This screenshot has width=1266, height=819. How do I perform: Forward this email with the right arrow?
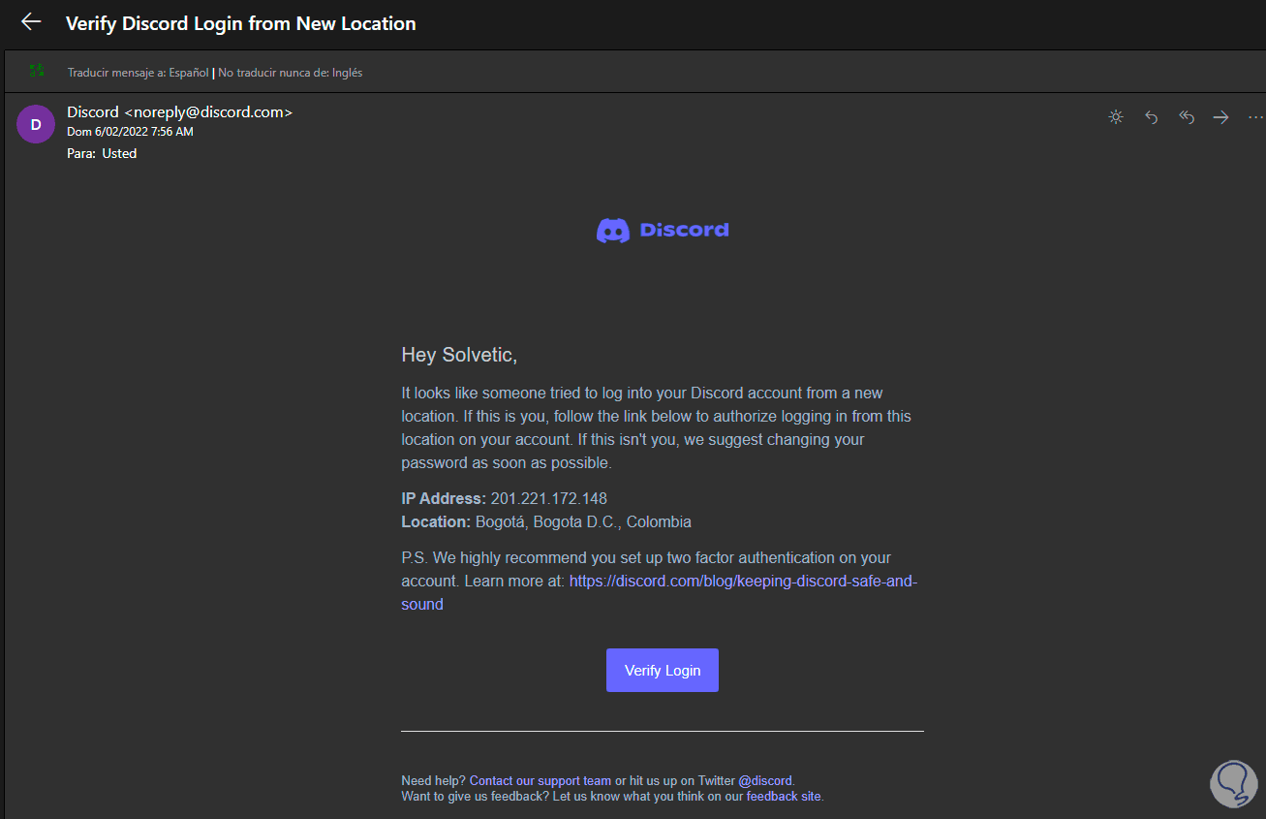(x=1220, y=117)
